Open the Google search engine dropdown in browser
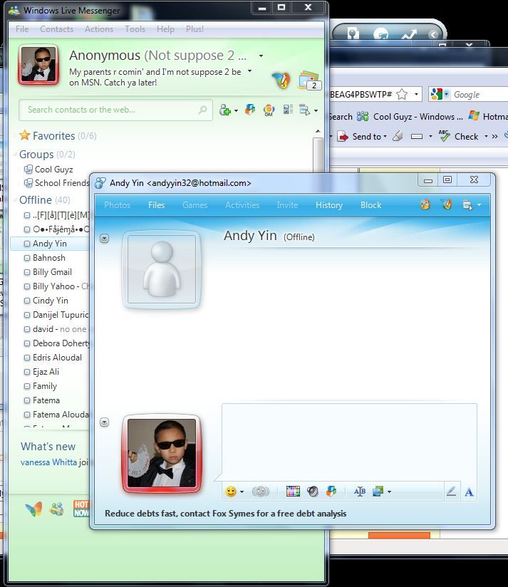 [x=447, y=94]
